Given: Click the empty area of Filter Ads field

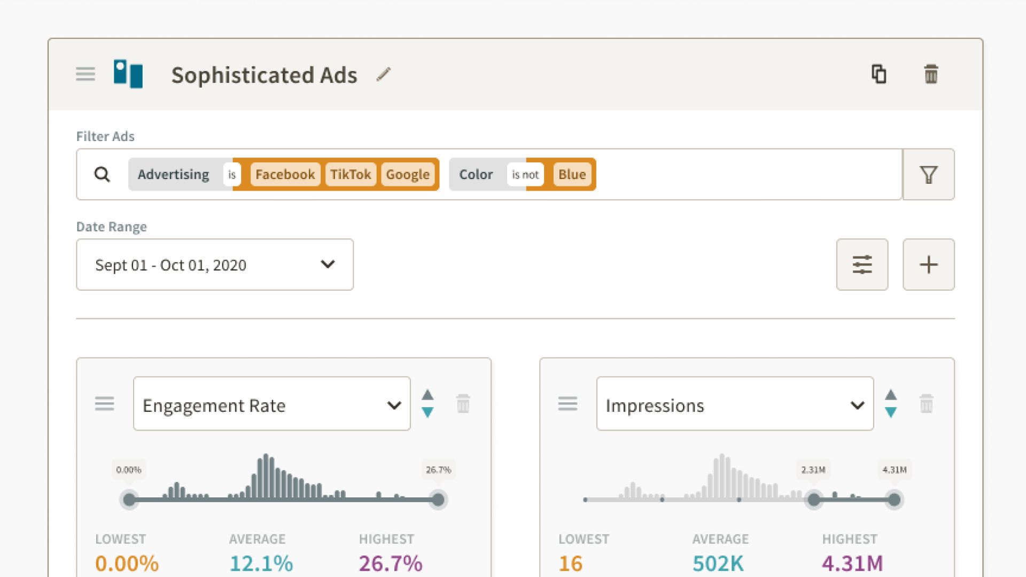Looking at the screenshot, I should pyautogui.click(x=748, y=175).
